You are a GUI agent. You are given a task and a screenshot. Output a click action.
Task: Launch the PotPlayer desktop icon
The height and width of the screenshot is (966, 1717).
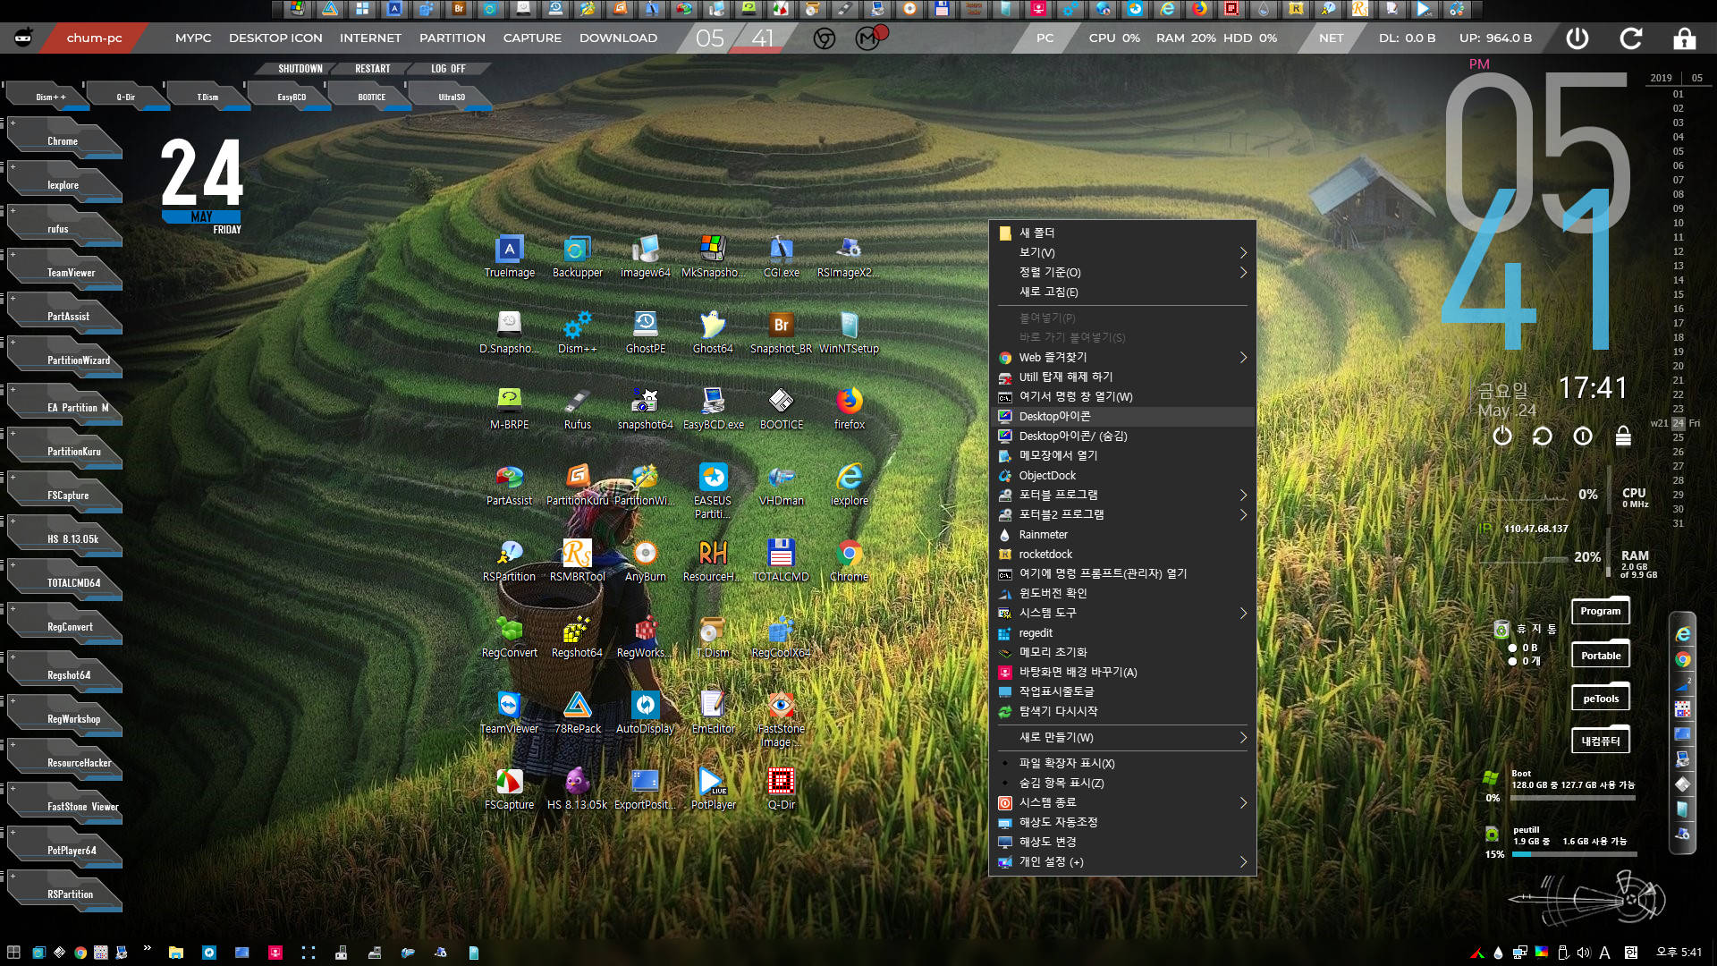coord(713,789)
